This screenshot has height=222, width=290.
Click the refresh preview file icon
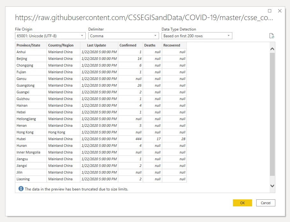(272, 36)
